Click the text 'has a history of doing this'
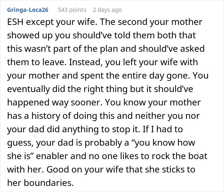This screenshot has height=192, width=224. pyautogui.click(x=61, y=116)
